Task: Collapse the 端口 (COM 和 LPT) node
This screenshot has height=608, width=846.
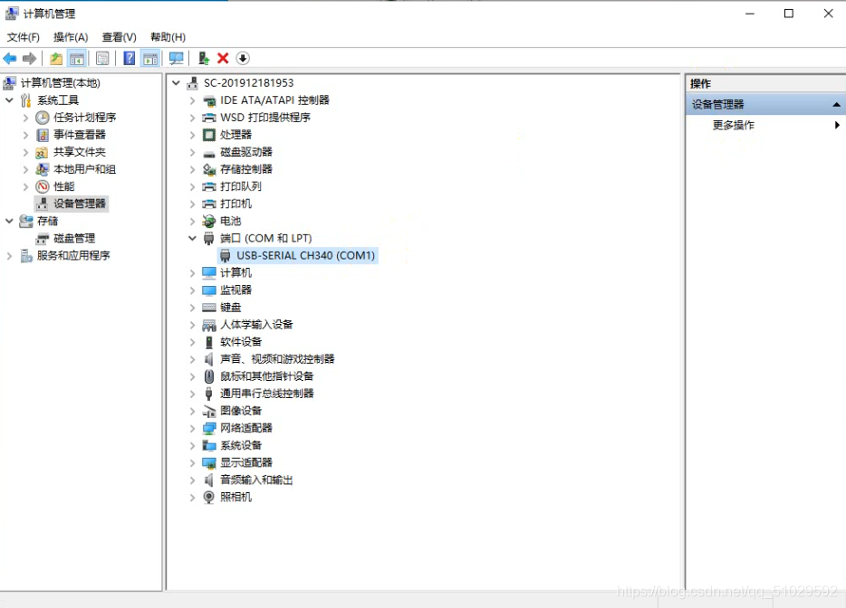Action: (x=192, y=238)
